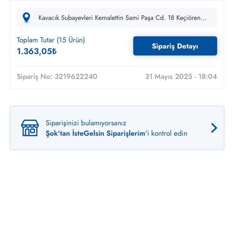Viewport: 234px width, 234px height.
Task: Click the "Siparişinizi bulamıyorsanız" text
Action: (86, 123)
